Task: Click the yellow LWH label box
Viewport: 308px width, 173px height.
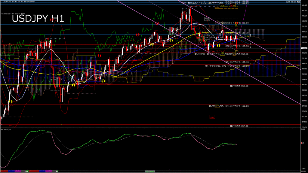Action: 217,8
